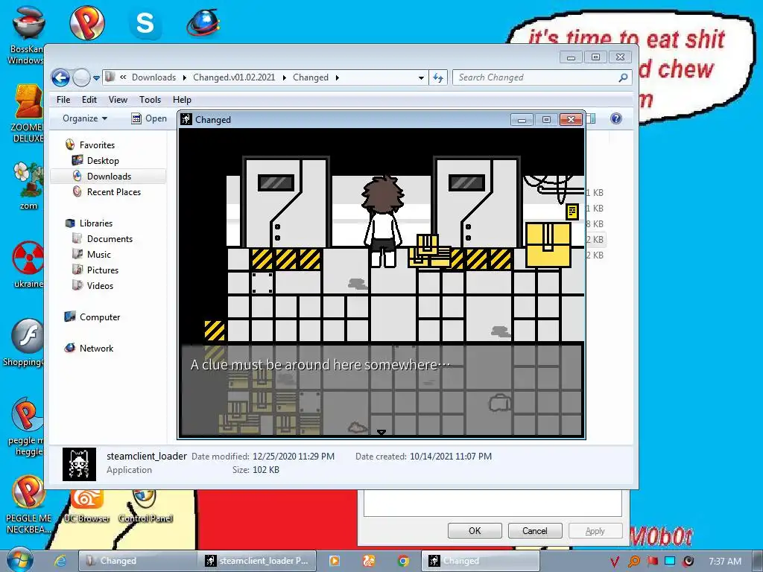Switch to Changed folder taskbar button
Viewport: 763px width, 572px height.
(x=138, y=561)
